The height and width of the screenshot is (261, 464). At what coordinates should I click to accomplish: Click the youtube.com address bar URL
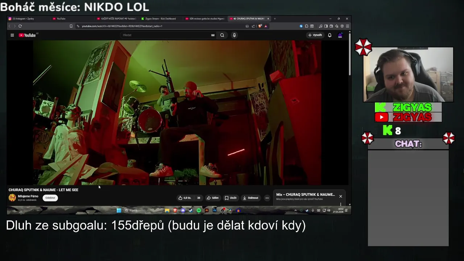tap(122, 26)
